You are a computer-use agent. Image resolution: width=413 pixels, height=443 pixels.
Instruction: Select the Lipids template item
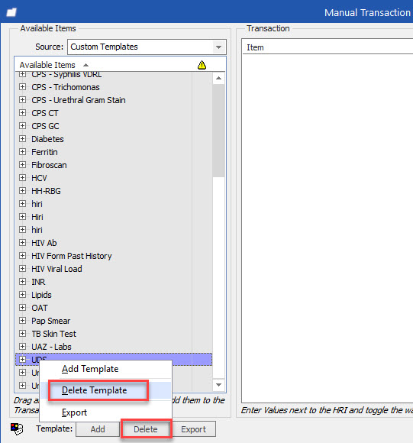pyautogui.click(x=41, y=295)
